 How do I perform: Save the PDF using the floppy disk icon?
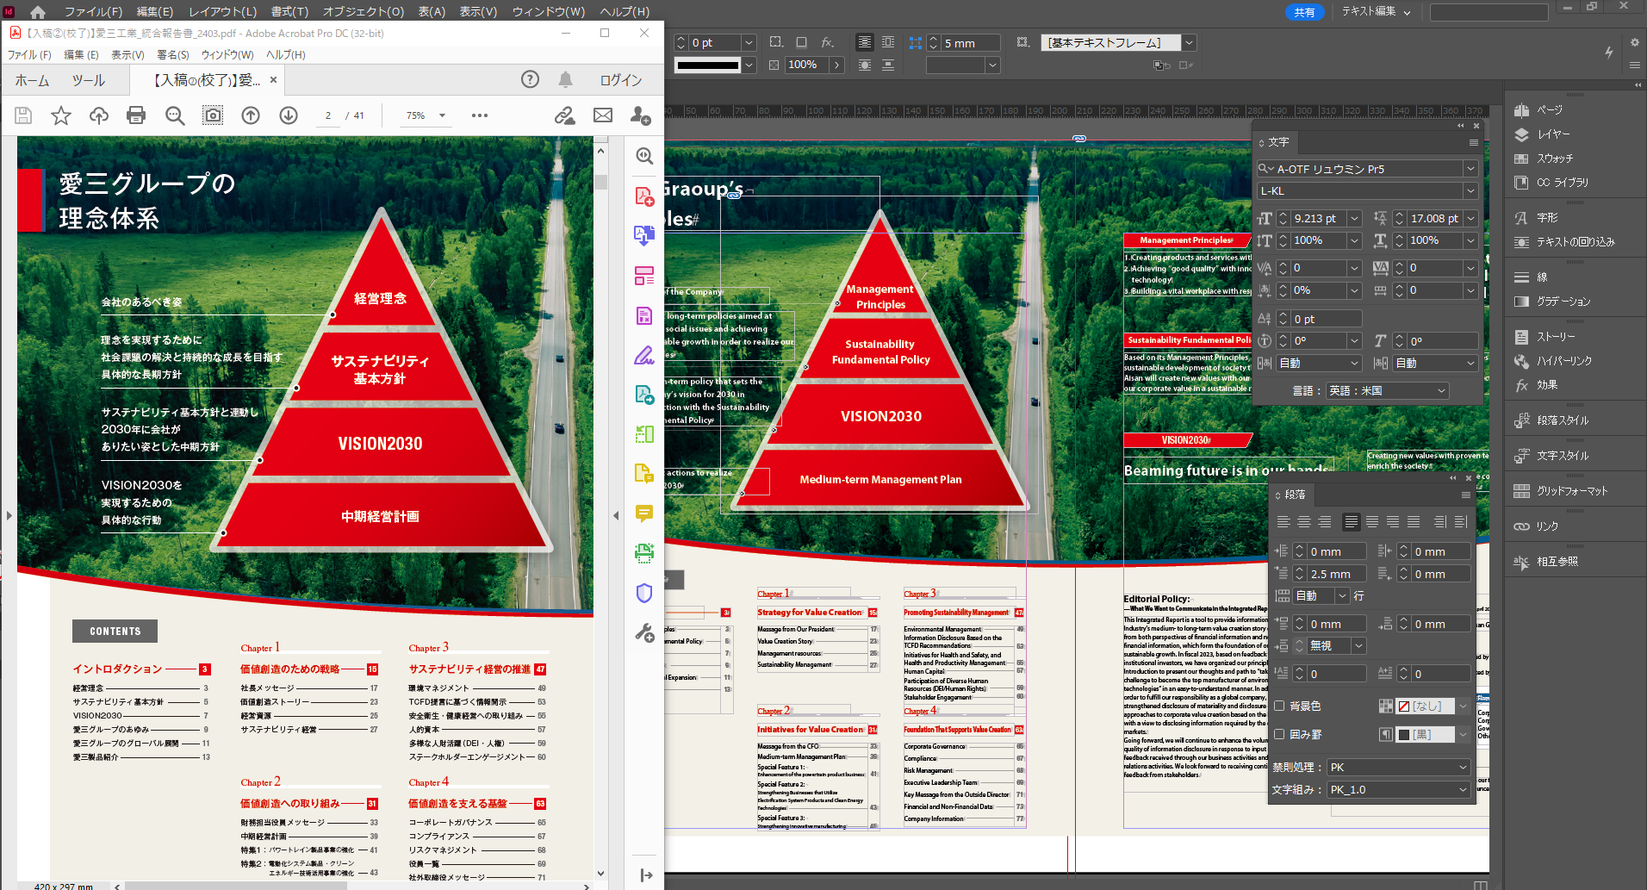23,115
